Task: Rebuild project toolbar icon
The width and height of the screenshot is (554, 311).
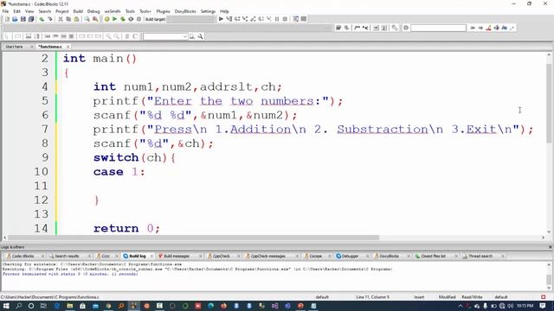Action: pos(131,19)
